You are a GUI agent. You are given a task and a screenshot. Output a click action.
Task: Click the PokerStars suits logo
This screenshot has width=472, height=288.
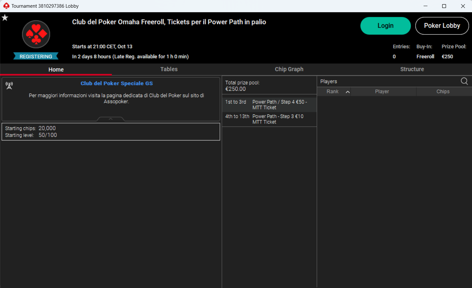(x=36, y=34)
